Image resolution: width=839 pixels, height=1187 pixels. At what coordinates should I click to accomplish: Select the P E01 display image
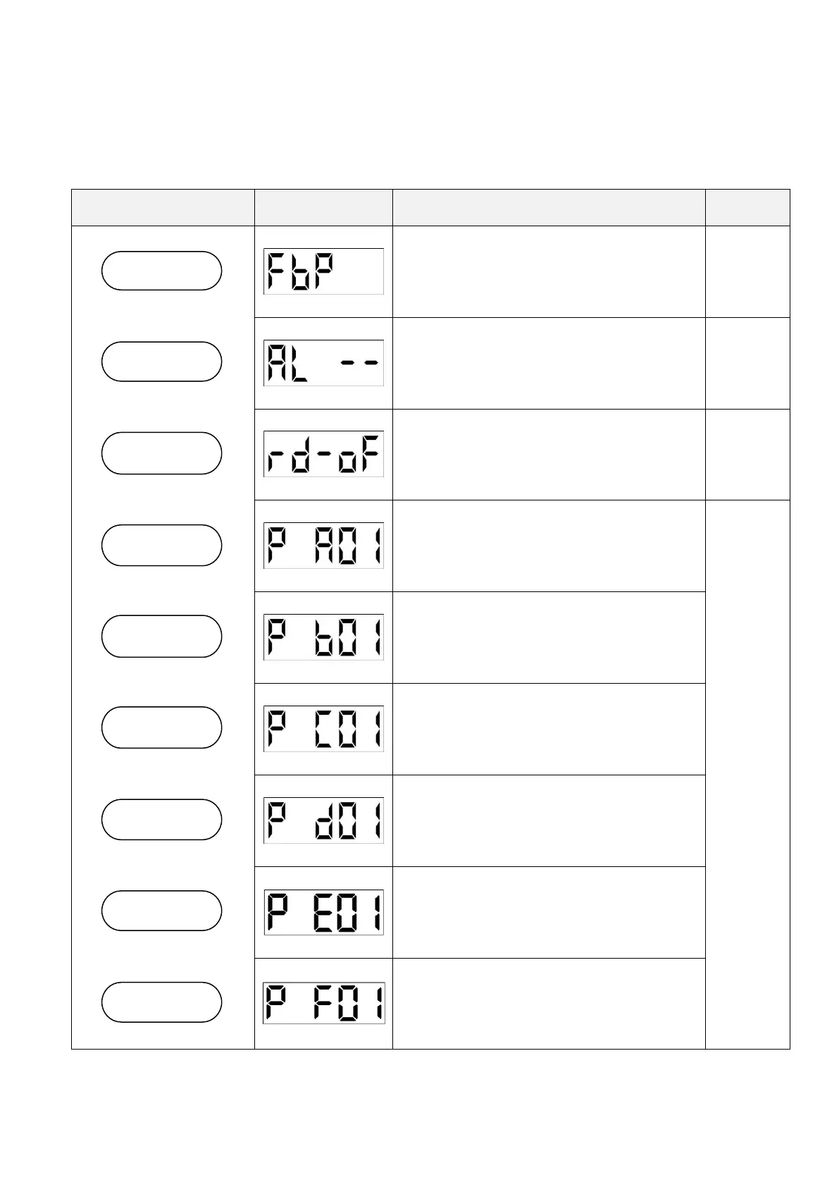(x=323, y=912)
